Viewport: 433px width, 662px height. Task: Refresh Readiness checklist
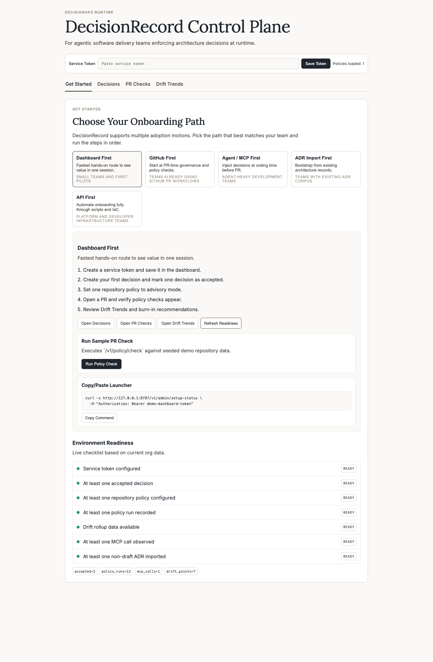(x=221, y=323)
